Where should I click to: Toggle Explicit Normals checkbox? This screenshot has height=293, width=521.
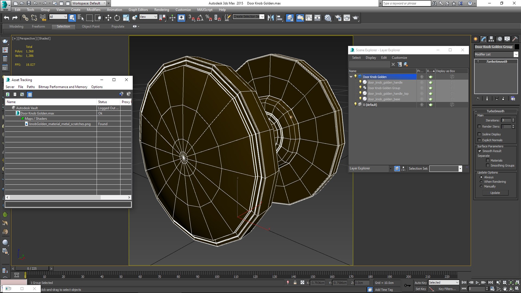pyautogui.click(x=479, y=140)
